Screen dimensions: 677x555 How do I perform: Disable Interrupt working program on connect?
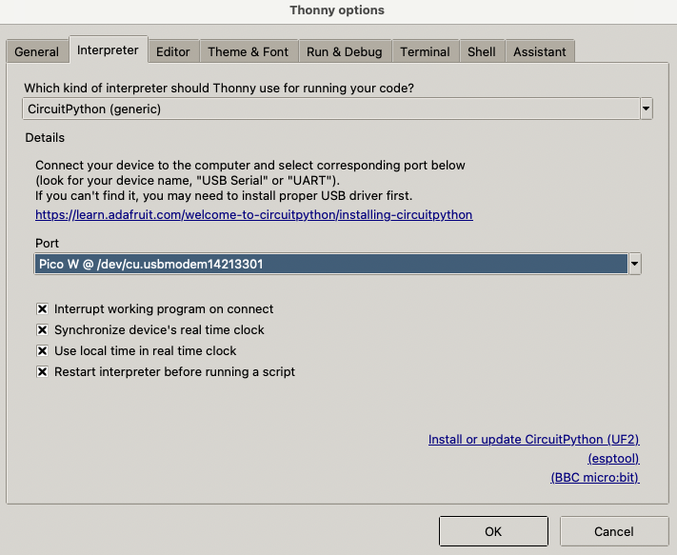click(x=43, y=309)
